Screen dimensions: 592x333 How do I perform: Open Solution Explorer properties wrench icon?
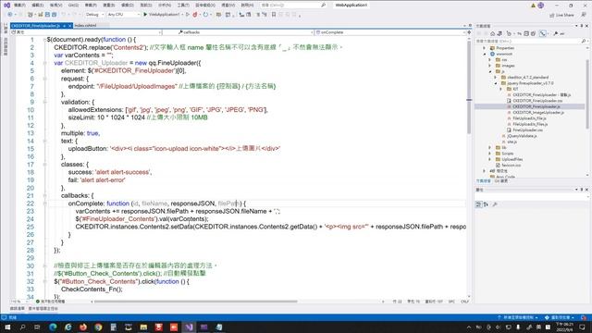coord(556,33)
